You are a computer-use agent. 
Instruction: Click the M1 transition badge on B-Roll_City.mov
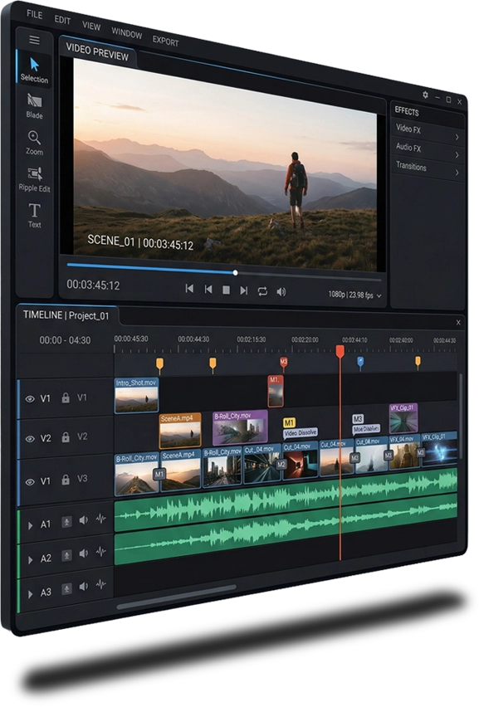159,475
